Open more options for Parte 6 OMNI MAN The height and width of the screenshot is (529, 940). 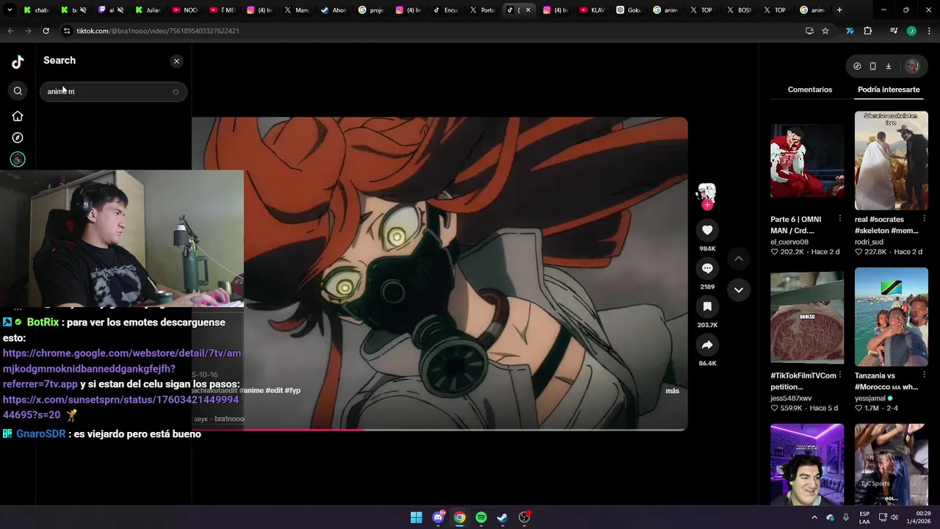click(840, 219)
